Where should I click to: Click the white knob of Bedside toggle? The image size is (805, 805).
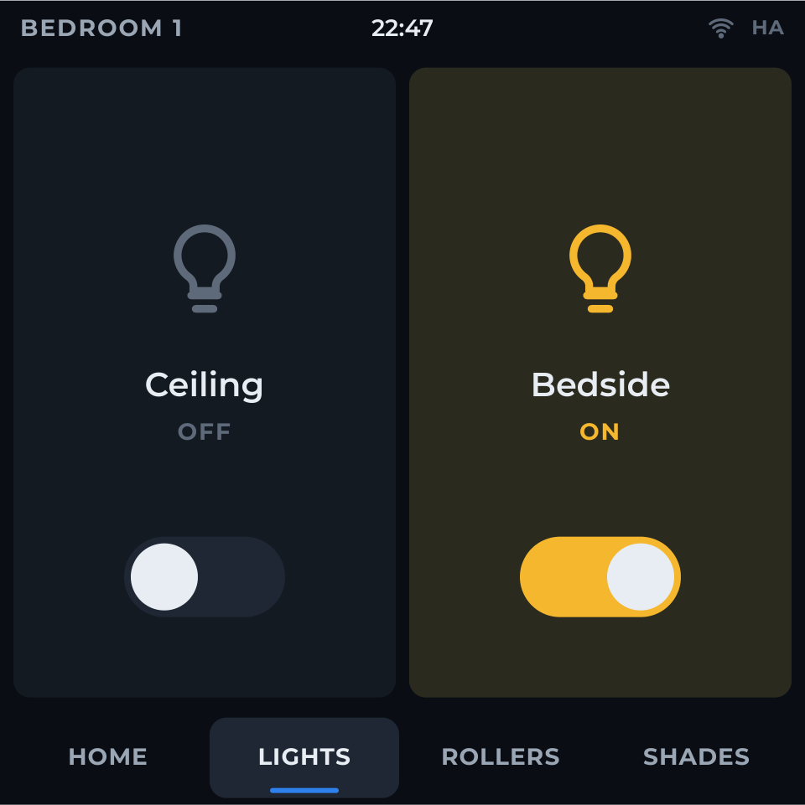[x=641, y=576]
